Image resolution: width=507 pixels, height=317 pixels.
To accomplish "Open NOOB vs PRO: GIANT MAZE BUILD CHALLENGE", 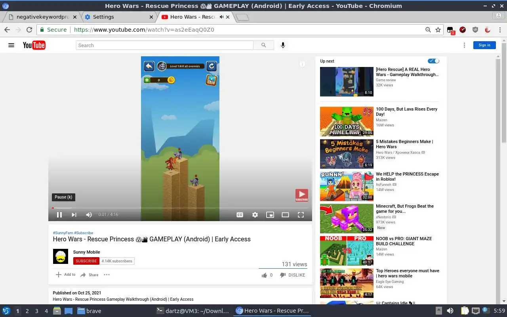I will (404, 241).
